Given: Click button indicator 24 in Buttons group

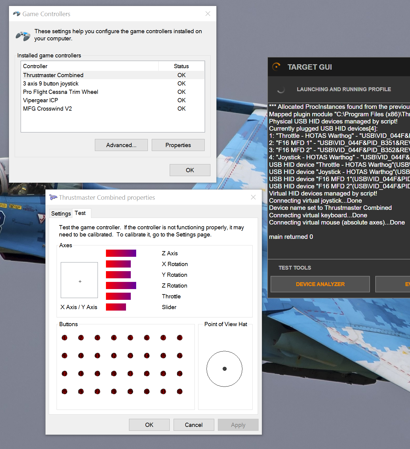Looking at the screenshot, I should coord(180,374).
